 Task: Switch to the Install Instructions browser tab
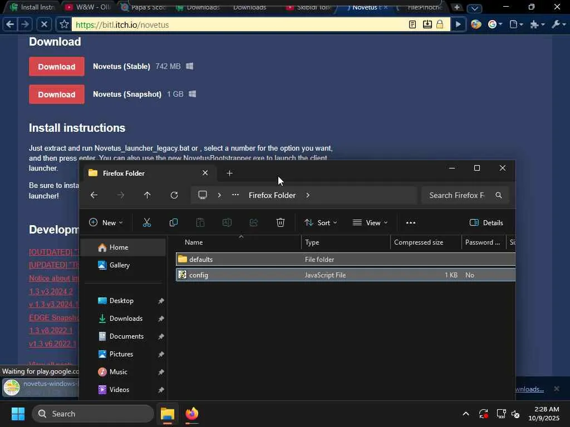point(32,7)
